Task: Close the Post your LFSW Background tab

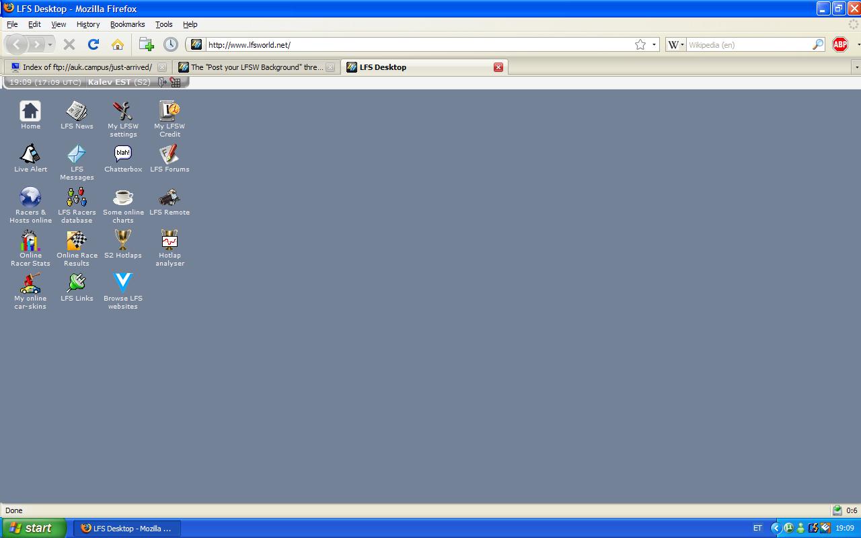Action: pos(330,67)
